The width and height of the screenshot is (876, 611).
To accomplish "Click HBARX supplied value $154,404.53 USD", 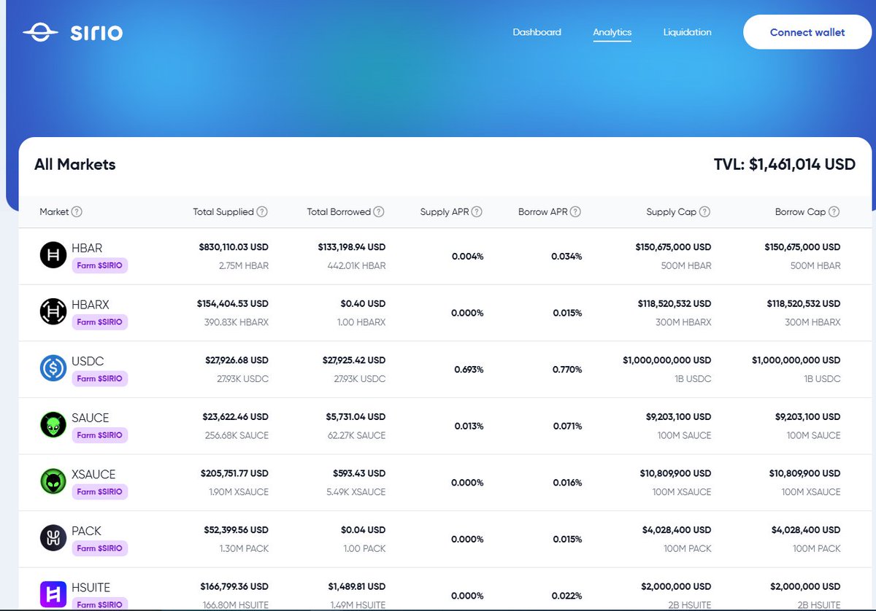I will point(233,303).
